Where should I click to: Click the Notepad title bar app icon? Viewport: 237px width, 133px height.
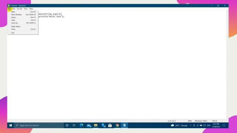click(x=9, y=6)
